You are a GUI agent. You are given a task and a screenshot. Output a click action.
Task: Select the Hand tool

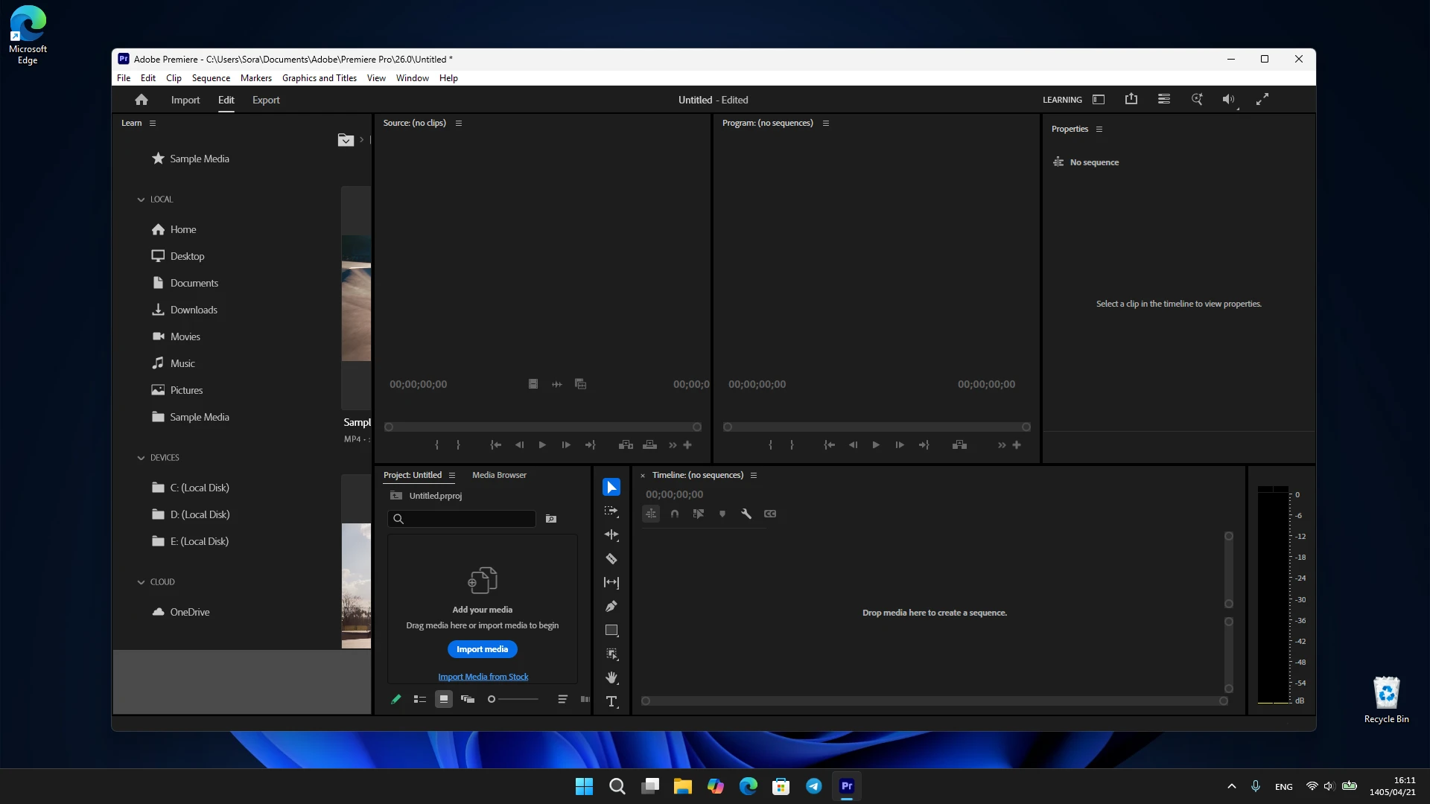coord(611,678)
